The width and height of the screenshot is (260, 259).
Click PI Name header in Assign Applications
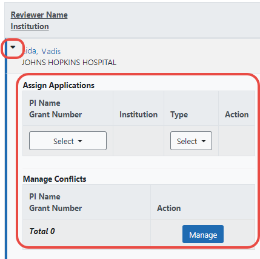pyautogui.click(x=45, y=103)
